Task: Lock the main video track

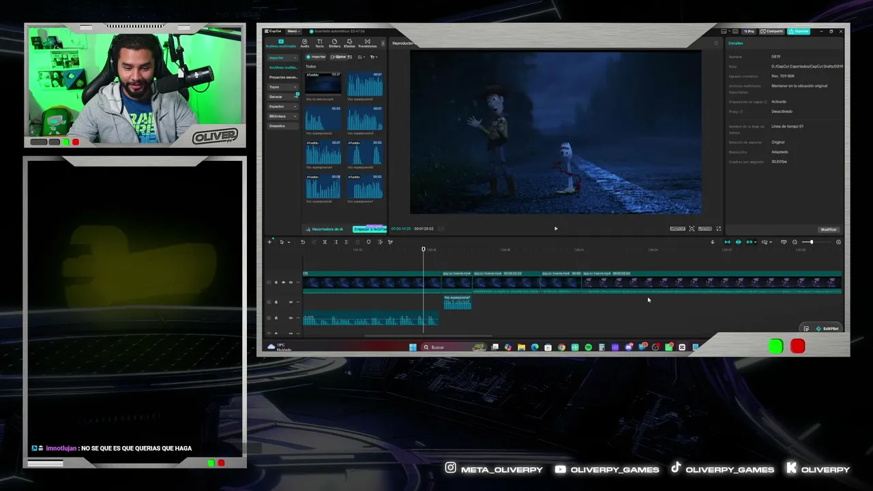Action: tap(276, 282)
